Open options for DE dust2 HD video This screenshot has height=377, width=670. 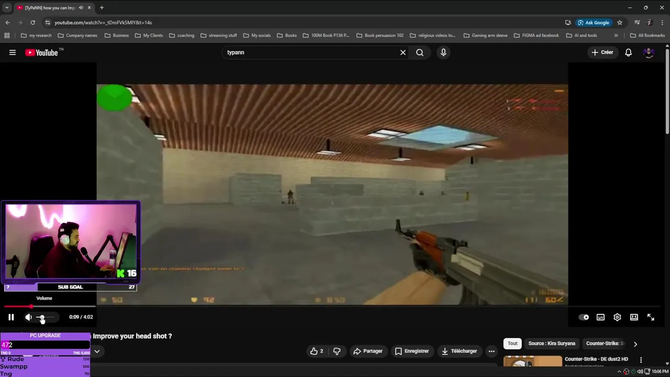pyautogui.click(x=641, y=360)
